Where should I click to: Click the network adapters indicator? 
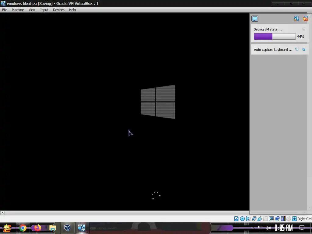(254, 219)
